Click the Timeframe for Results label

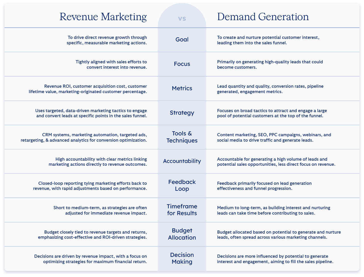point(182,210)
